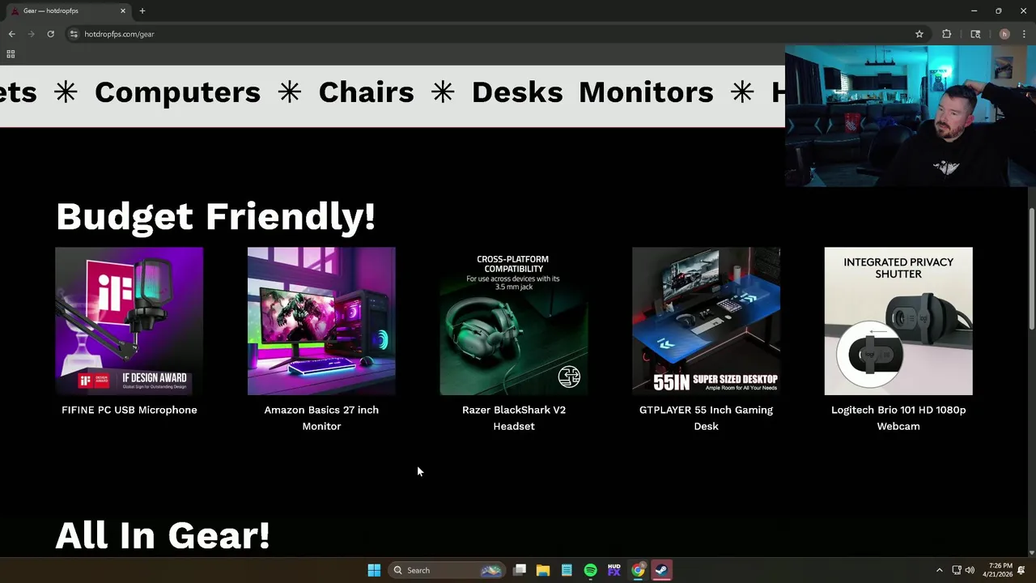
Task: Open the apps grid in bookmarks bar
Action: coord(11,54)
